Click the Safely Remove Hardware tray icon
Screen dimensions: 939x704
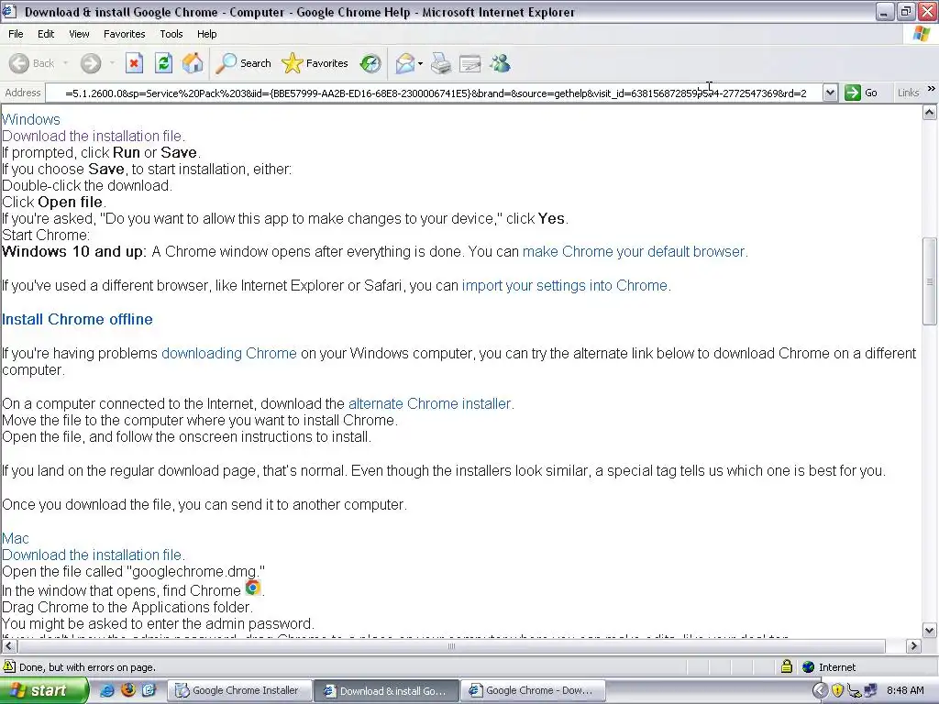(x=854, y=691)
